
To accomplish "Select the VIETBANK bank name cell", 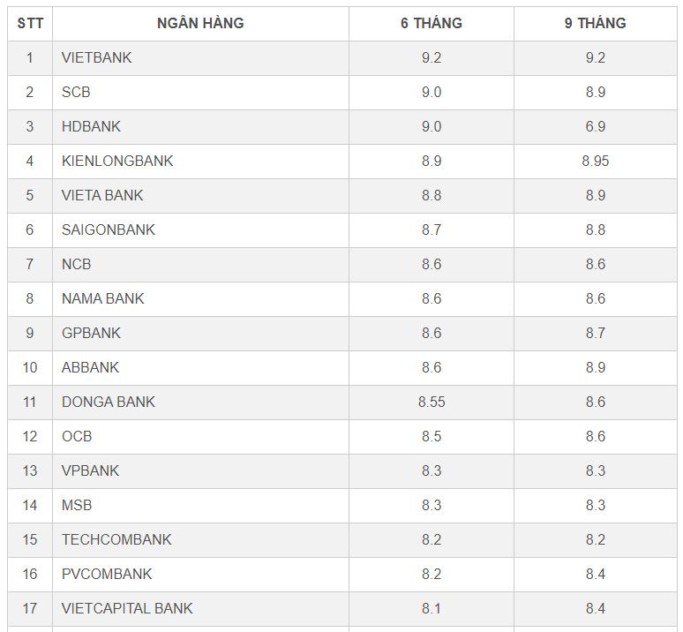I will 96,58.
